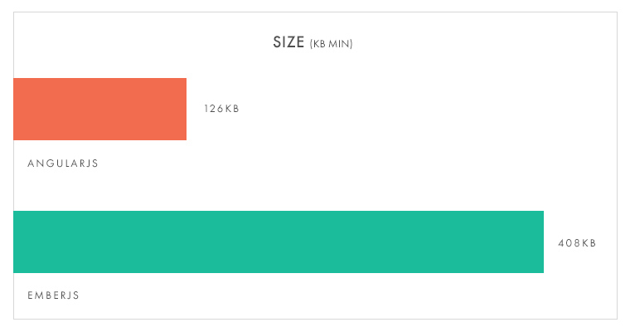Screen dimensions: 630x332
Task: Click the digits 408 in EmberJS value
Action: [x=569, y=243]
